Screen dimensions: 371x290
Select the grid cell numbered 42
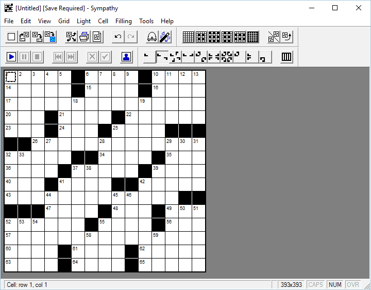[145, 185]
